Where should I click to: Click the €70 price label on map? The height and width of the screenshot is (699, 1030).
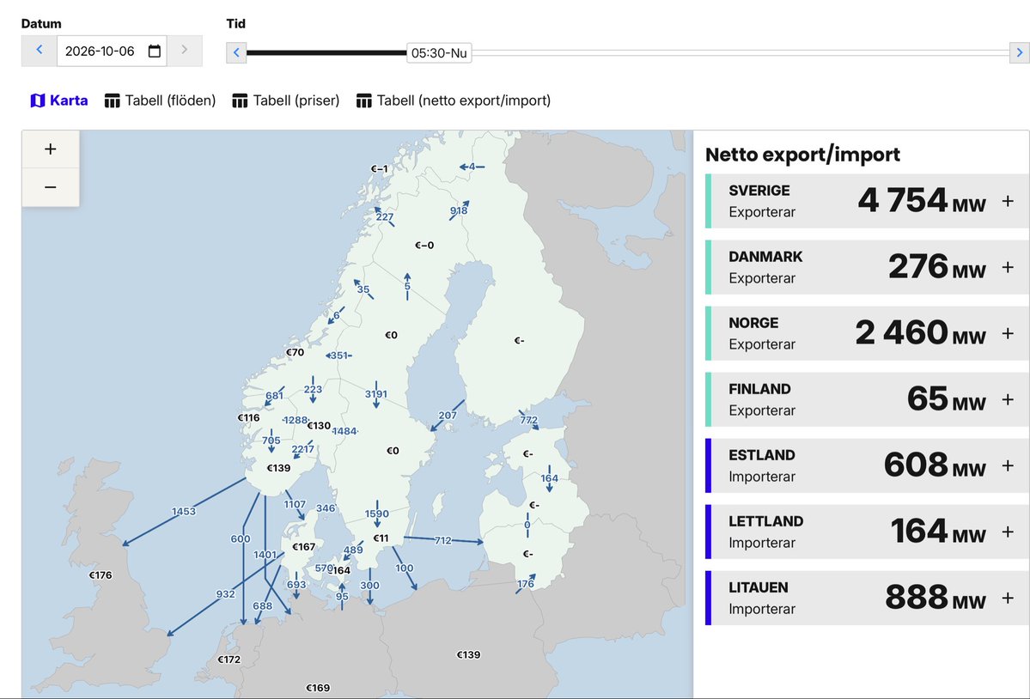point(295,352)
